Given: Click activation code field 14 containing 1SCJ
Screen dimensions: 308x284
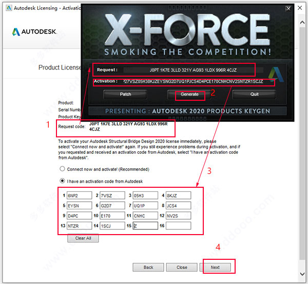Looking at the screenshot, I should 112,226.
